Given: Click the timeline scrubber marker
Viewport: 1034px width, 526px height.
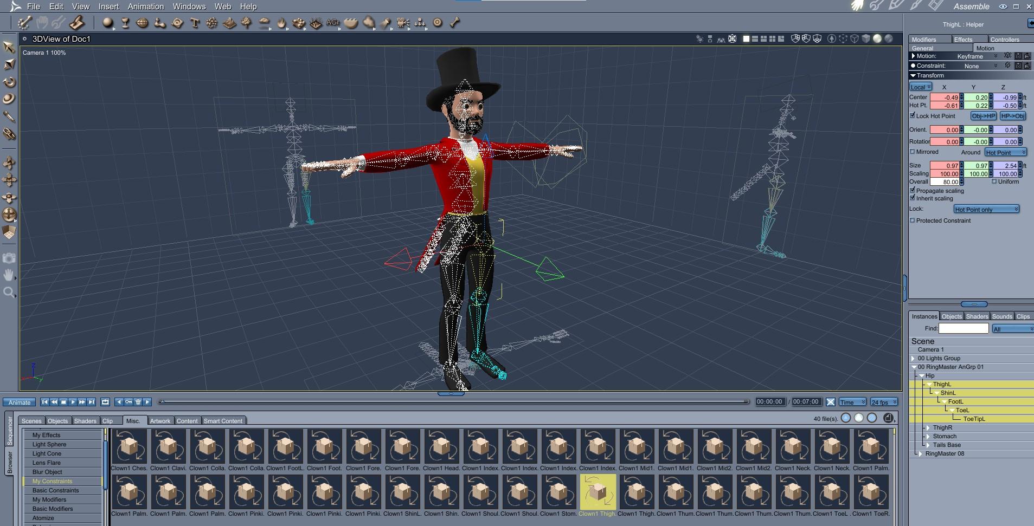Looking at the screenshot, I should [x=162, y=401].
